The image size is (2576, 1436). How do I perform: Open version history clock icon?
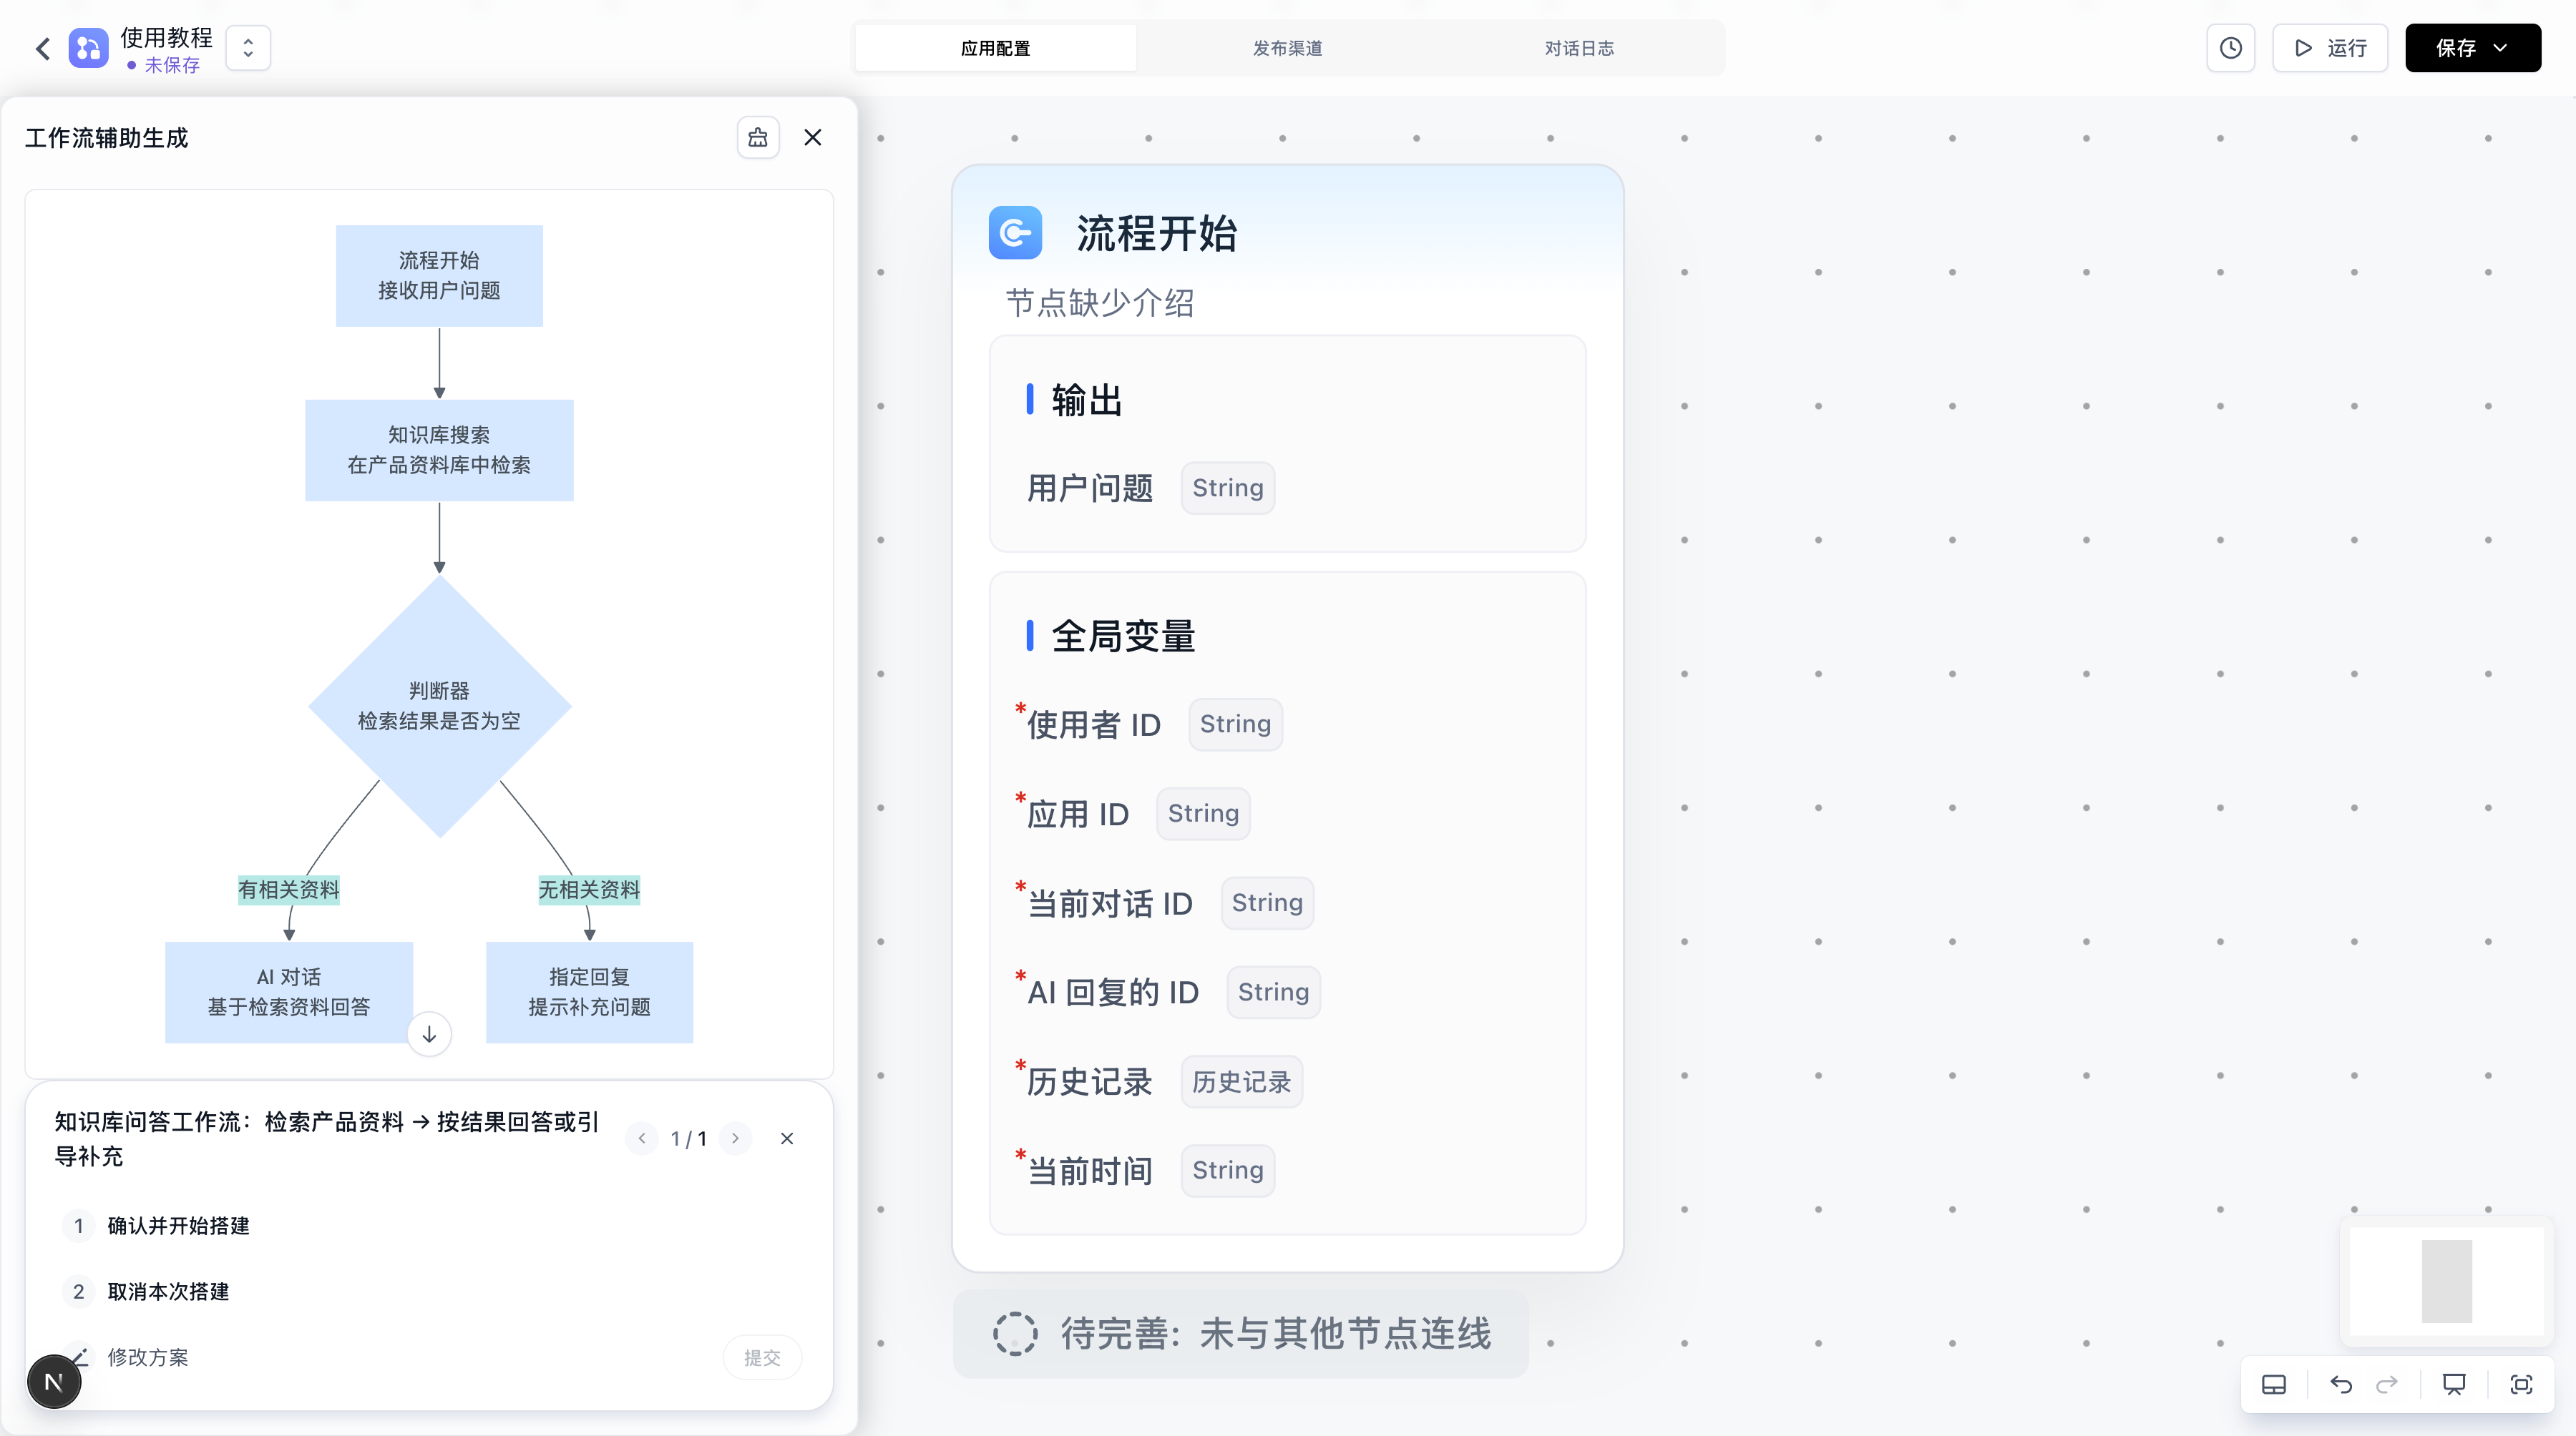[2230, 48]
